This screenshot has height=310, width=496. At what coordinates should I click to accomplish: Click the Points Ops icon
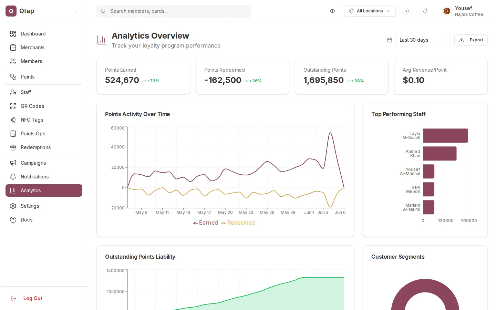pos(13,134)
